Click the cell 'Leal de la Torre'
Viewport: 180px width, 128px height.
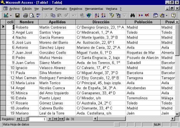(x=57, y=113)
